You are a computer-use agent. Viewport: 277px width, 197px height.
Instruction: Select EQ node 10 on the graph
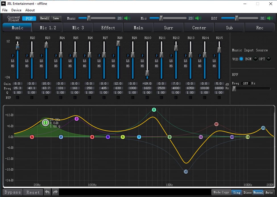pos(186,171)
